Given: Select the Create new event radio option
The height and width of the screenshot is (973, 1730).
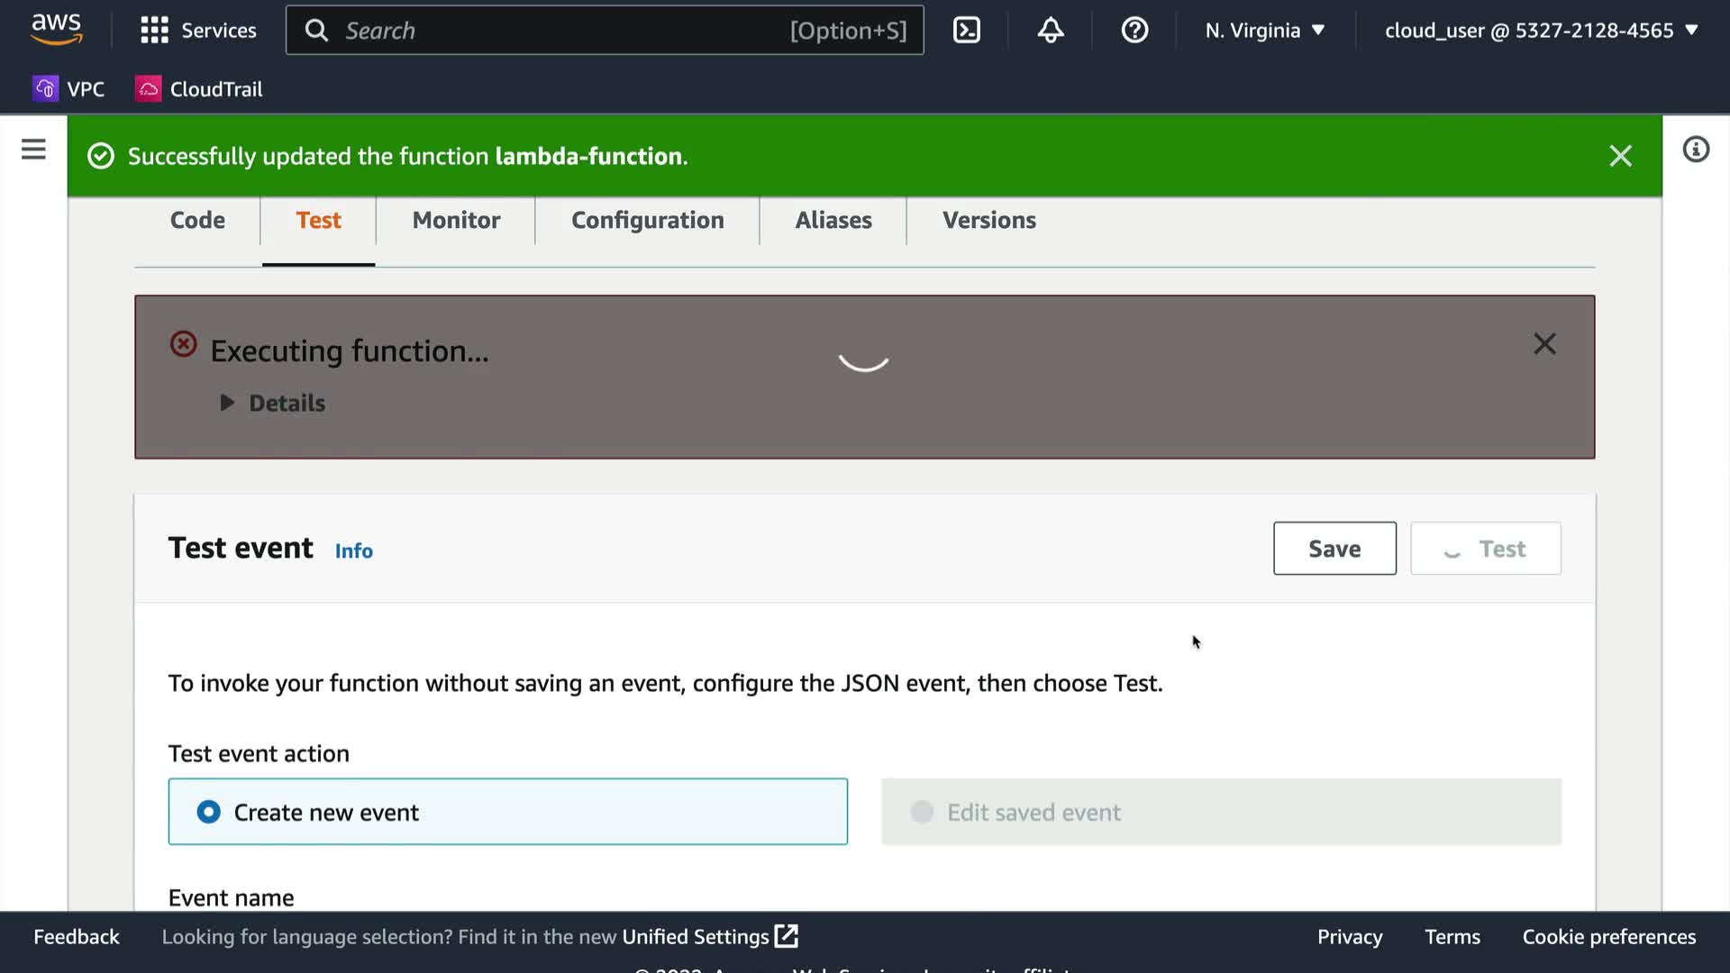Looking at the screenshot, I should tap(209, 812).
